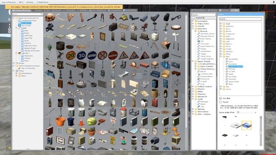Collapse the Half-Life 2 prop folder

click(x=16, y=53)
